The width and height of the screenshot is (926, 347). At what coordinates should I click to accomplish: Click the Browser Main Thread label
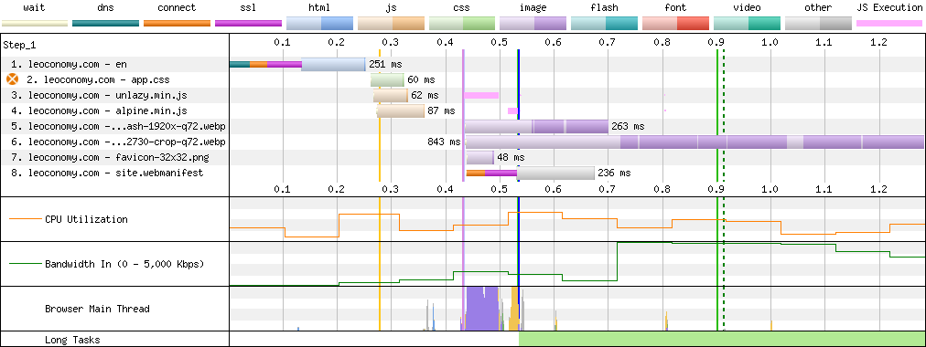pos(97,309)
